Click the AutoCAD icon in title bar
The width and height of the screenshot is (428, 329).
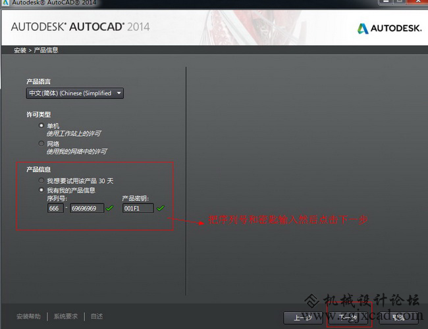(5, 3)
